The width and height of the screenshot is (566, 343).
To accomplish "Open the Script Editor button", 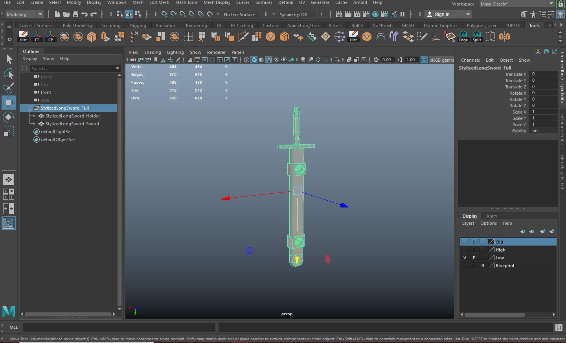I will (x=559, y=327).
